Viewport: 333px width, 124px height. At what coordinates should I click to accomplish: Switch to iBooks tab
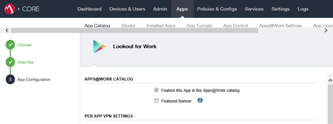click(x=128, y=26)
